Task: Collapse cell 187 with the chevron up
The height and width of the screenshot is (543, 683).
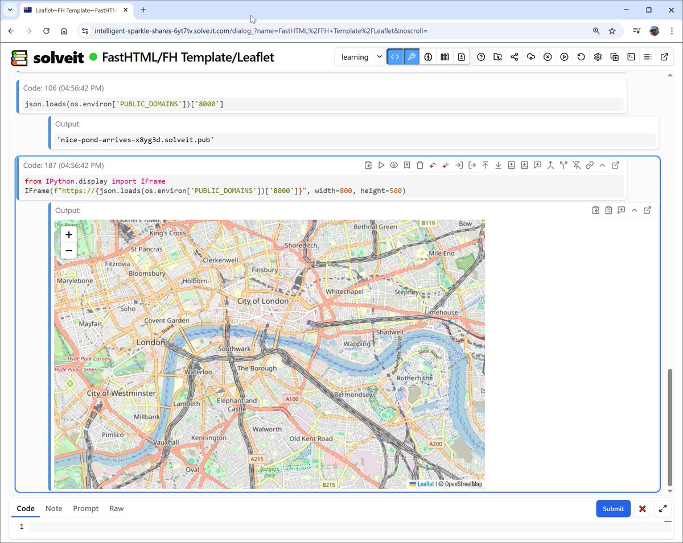Action: click(602, 165)
